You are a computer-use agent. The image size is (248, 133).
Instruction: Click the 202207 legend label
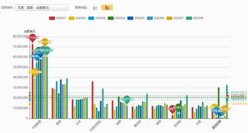179,18
